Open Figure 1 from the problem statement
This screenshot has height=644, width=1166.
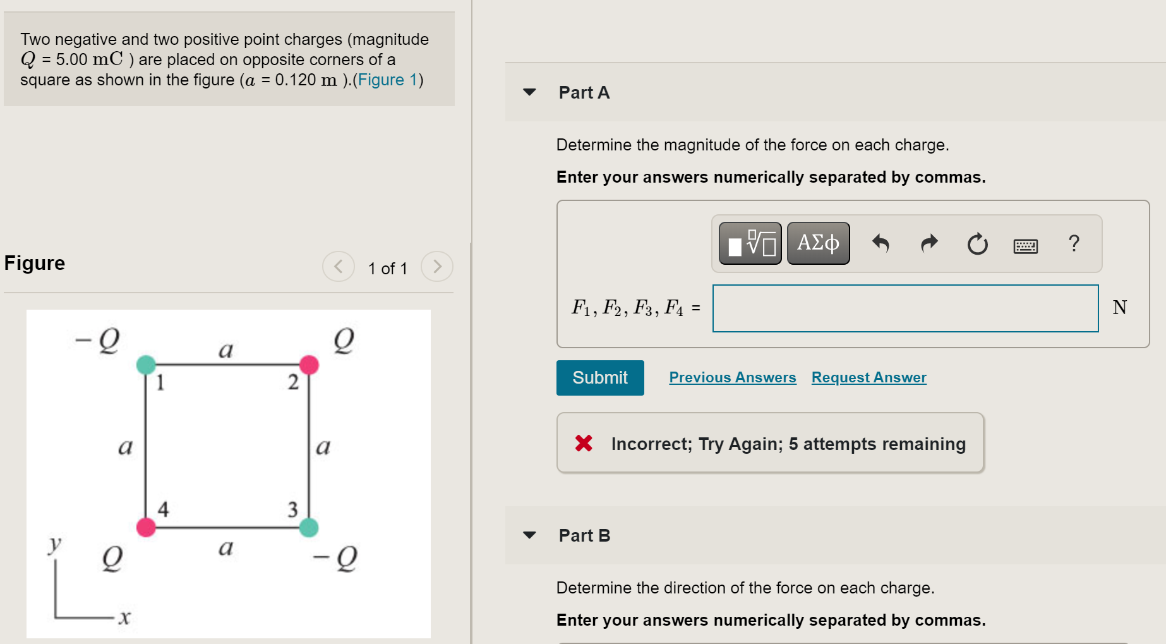tap(387, 80)
